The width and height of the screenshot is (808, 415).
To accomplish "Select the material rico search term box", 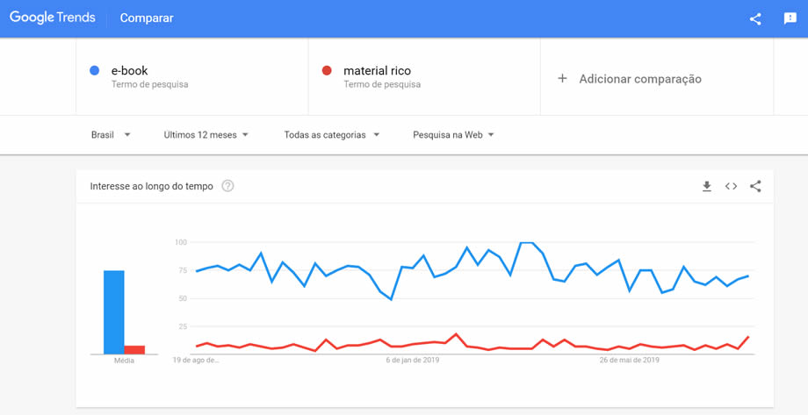I will click(x=424, y=77).
